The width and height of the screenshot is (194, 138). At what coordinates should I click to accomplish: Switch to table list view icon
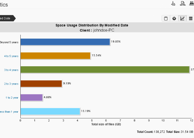coord(190,18)
